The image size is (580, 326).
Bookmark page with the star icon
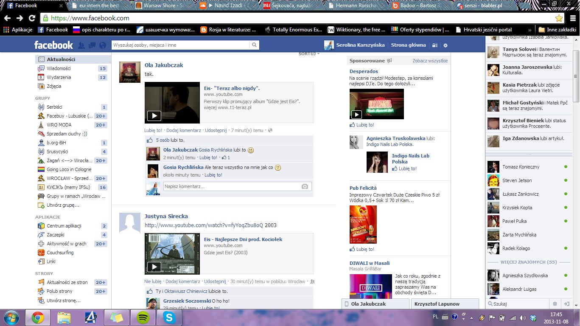coord(559,18)
